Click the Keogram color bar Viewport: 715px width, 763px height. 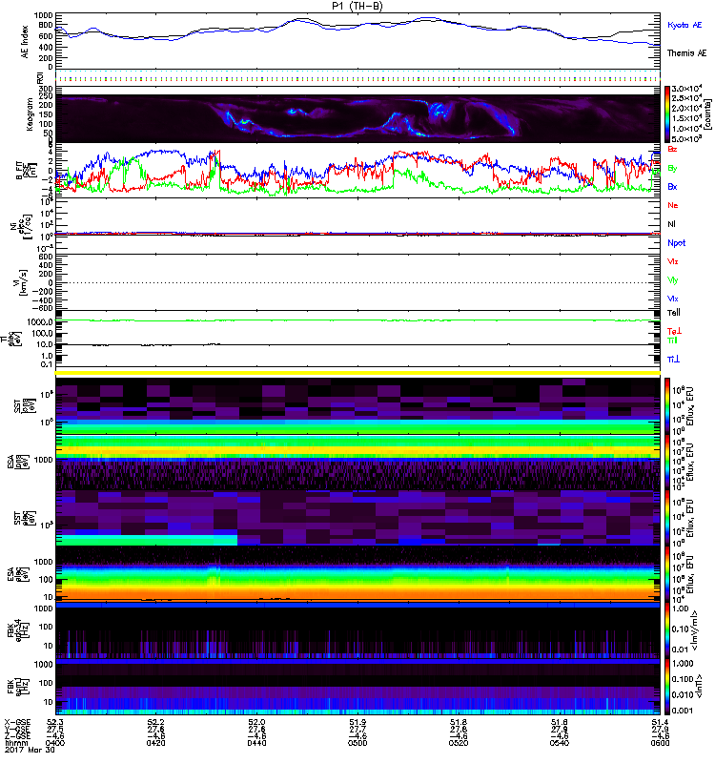[x=667, y=113]
